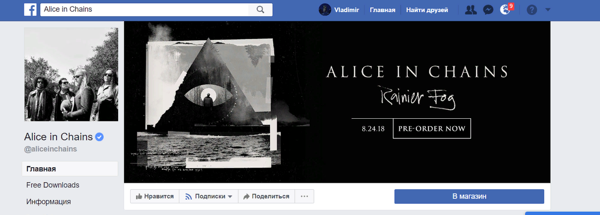Click the Поделиться share button
Screen dimensions: 600x215
pos(266,196)
